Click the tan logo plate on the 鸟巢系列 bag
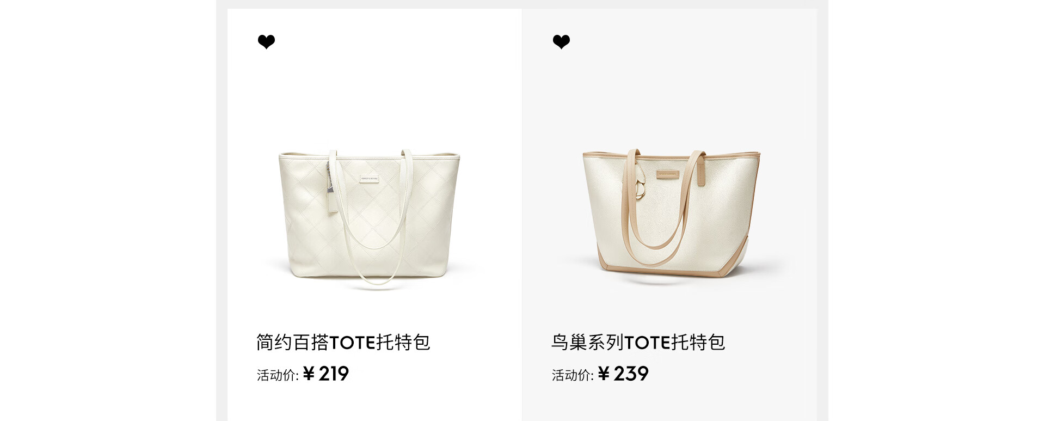 coord(668,175)
